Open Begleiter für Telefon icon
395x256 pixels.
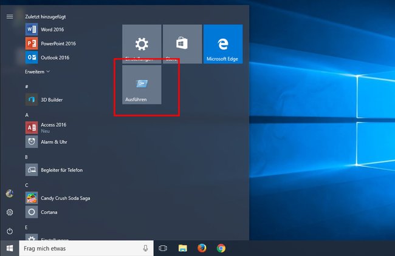[x=32, y=170]
